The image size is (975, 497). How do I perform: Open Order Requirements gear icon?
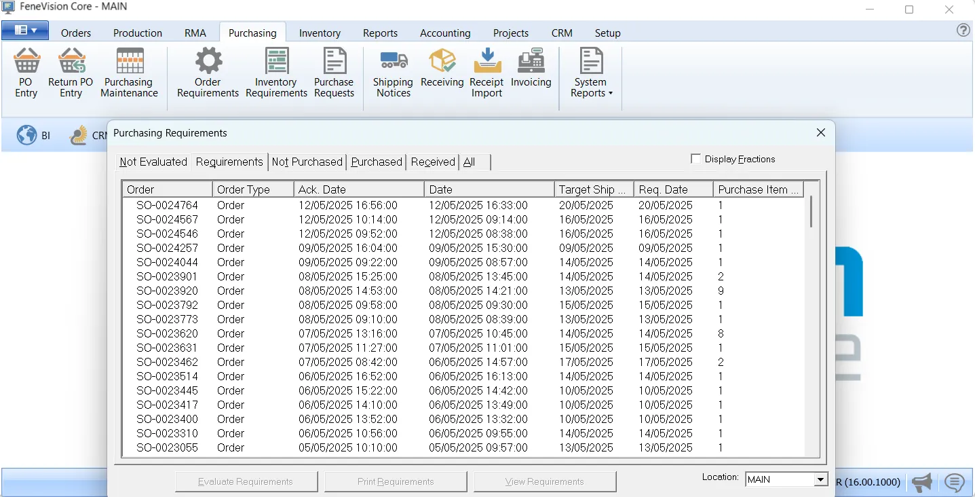click(x=208, y=61)
